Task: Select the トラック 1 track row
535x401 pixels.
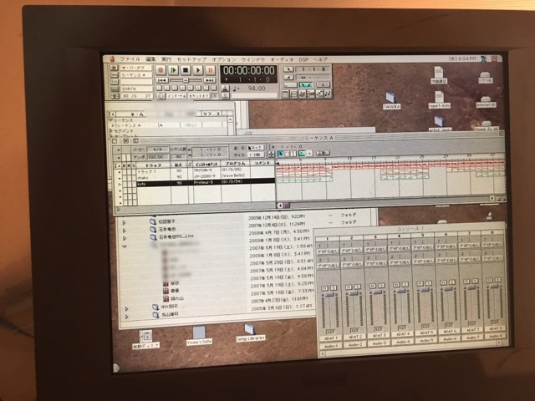Action: [206, 170]
